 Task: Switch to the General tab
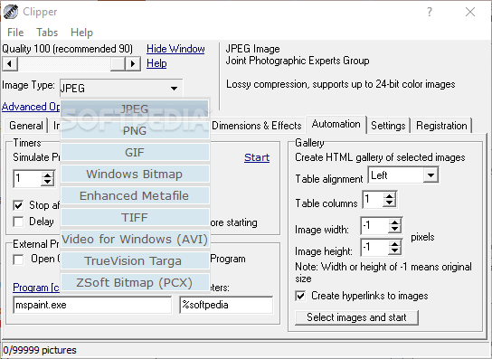pos(25,126)
